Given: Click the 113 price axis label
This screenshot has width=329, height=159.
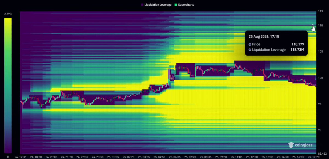Looking at the screenshot, I should pyautogui.click(x=320, y=11).
